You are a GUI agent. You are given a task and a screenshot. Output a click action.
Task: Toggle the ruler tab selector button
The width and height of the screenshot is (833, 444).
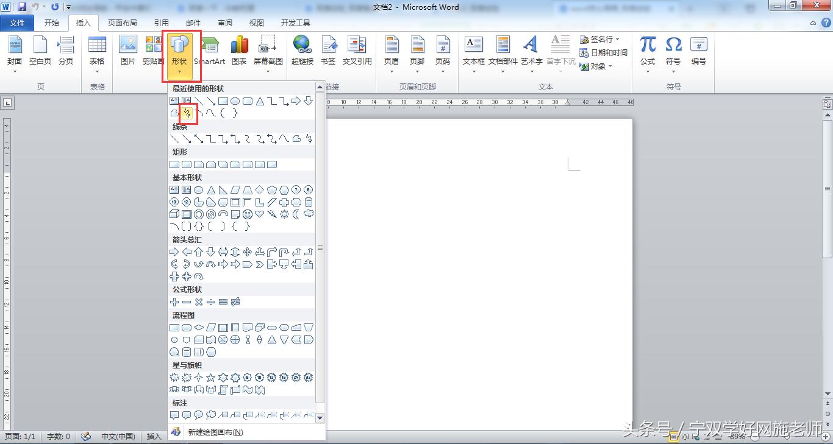click(x=7, y=104)
